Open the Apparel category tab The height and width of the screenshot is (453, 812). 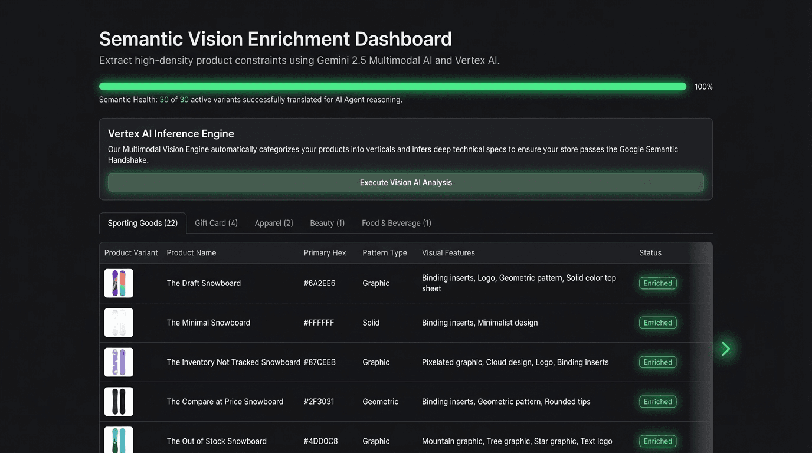point(273,223)
